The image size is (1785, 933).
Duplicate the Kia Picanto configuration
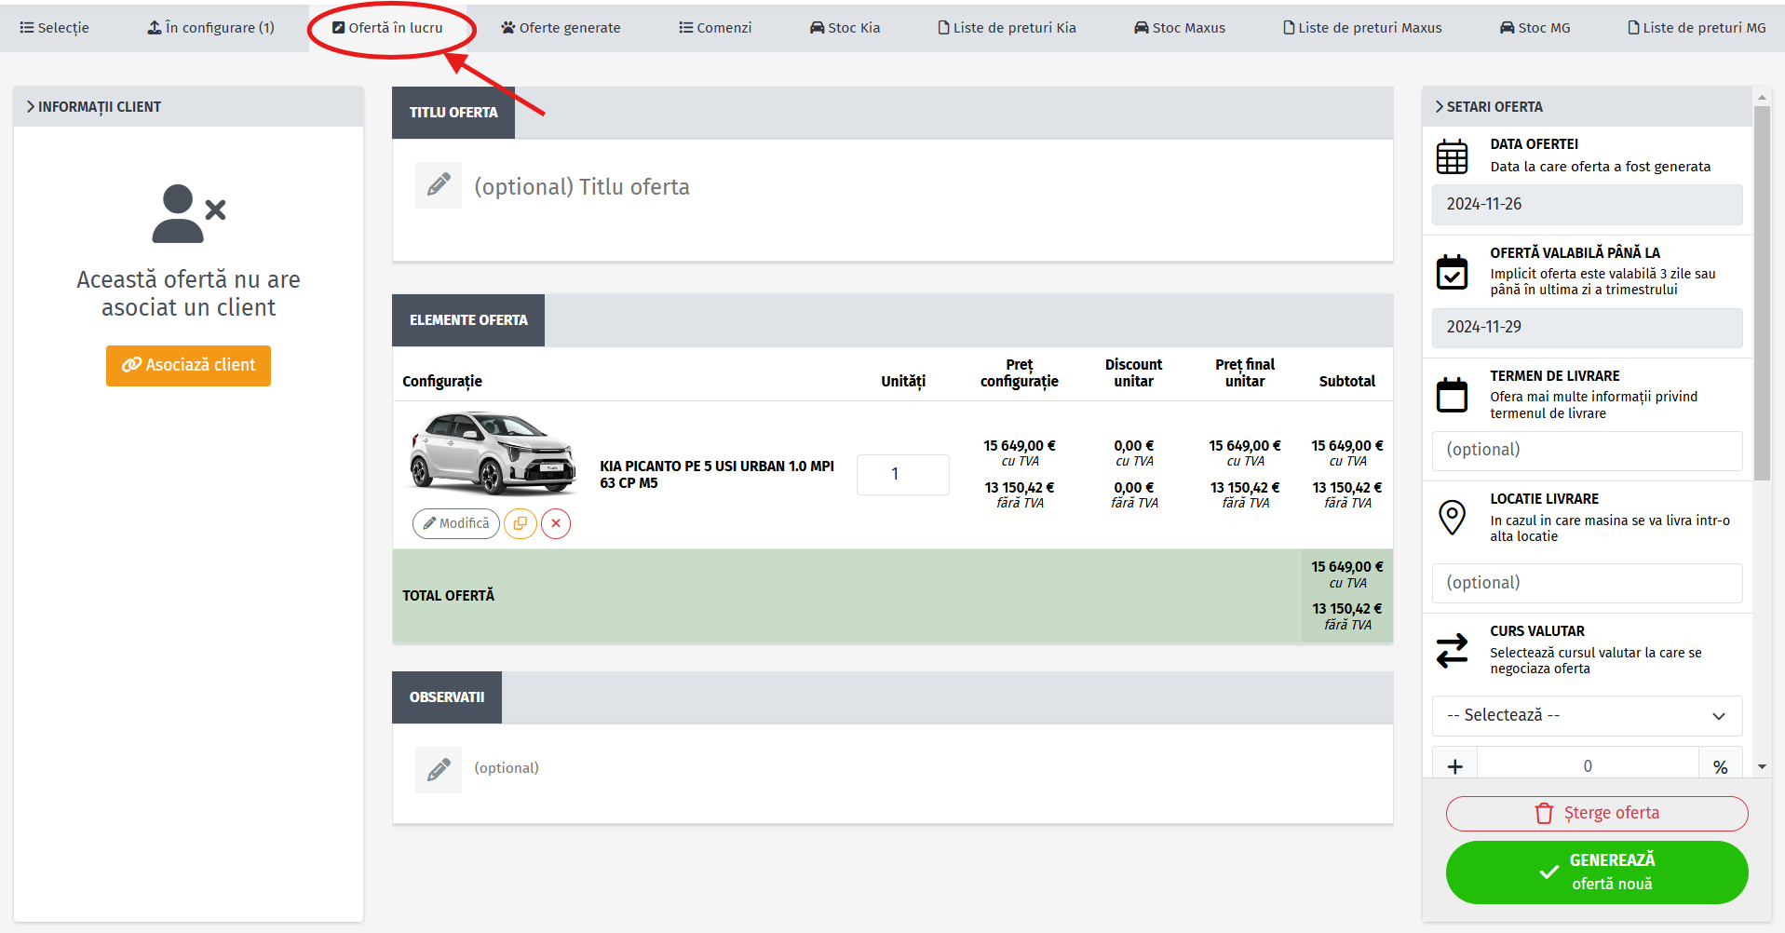click(x=520, y=523)
